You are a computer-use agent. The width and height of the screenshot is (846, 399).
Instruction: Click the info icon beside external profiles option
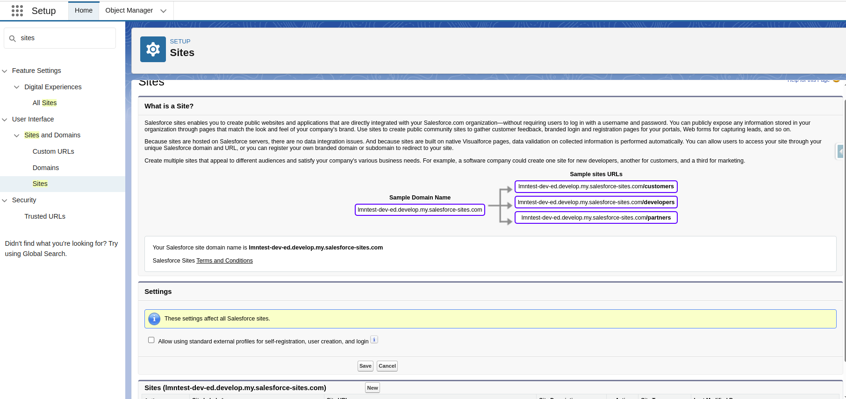pos(374,340)
